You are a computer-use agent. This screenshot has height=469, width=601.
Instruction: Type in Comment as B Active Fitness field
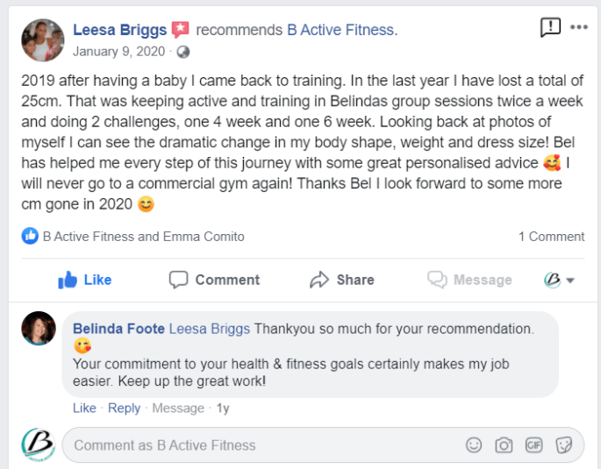pos(263,445)
